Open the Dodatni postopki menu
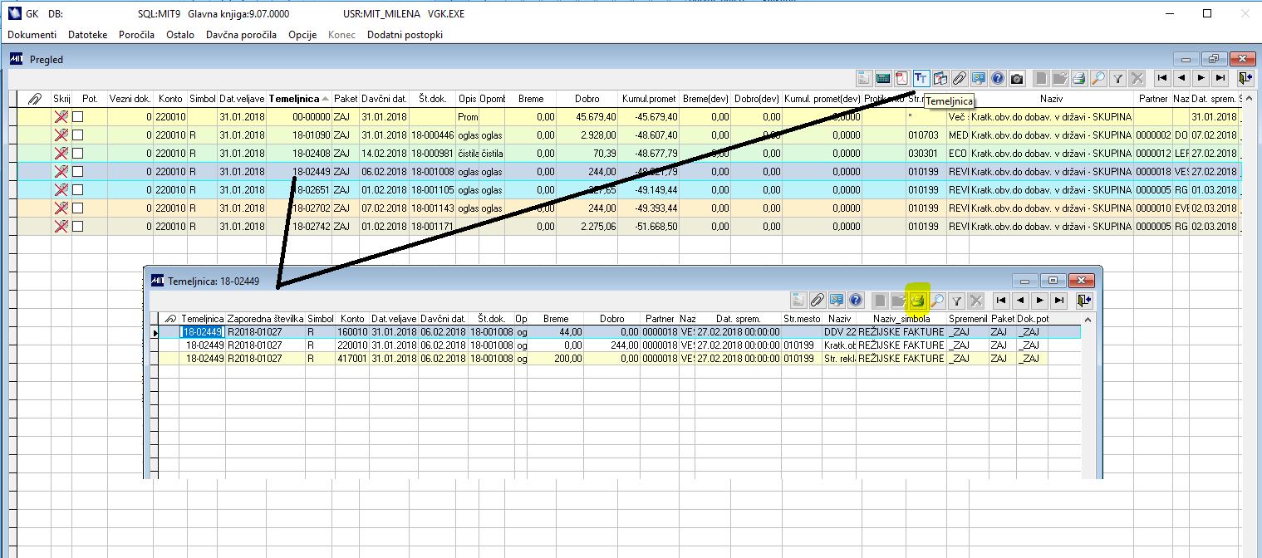Viewport: 1262px width, 558px height. (405, 35)
